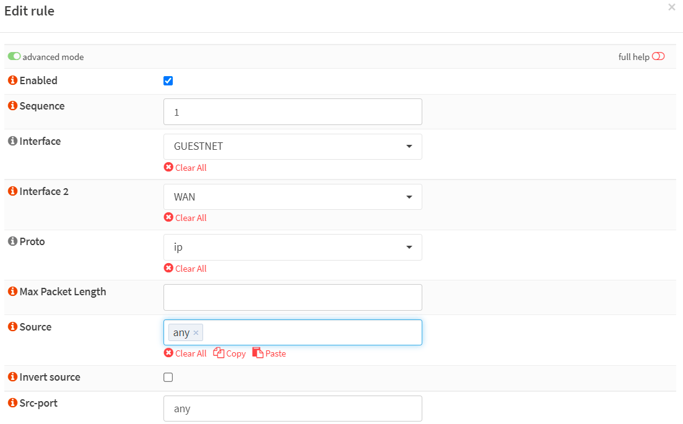Remove the 'any' tag from Source
The image size is (683, 424).
click(196, 333)
